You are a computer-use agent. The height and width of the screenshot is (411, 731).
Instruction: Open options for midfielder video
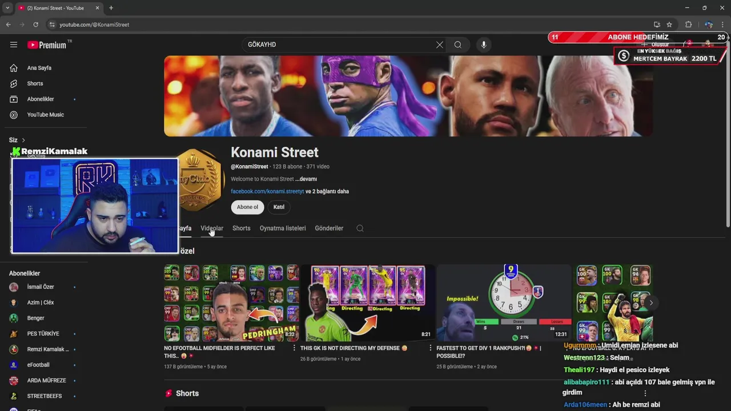(x=295, y=348)
